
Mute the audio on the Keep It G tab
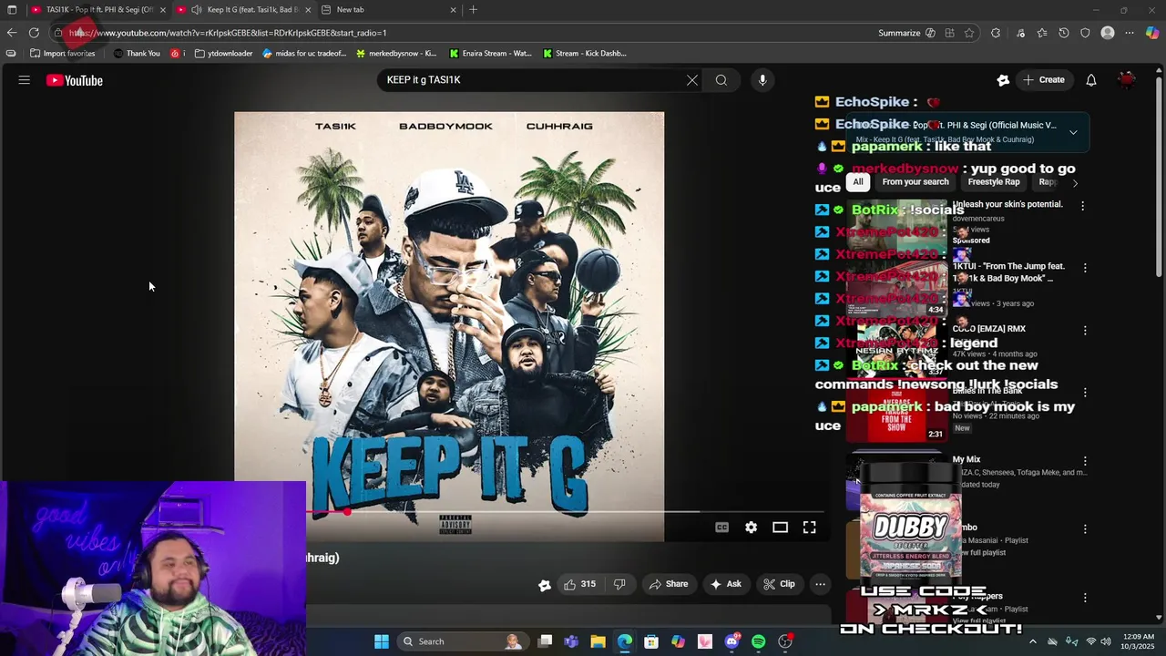(x=196, y=10)
